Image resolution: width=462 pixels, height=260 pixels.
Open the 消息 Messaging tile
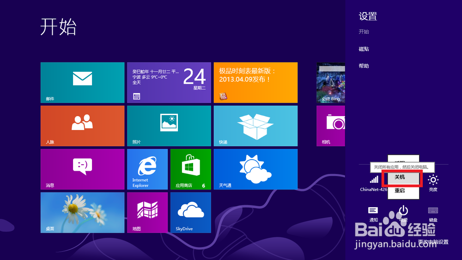pos(83,169)
